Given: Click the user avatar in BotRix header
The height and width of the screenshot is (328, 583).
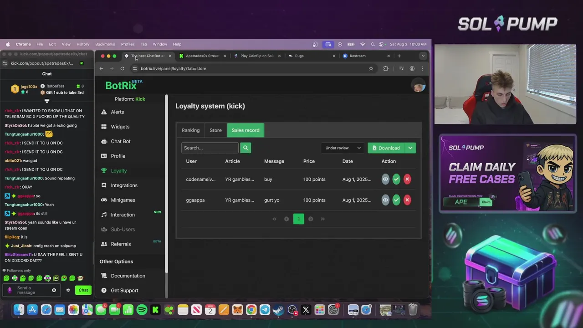Looking at the screenshot, I should click(x=418, y=85).
